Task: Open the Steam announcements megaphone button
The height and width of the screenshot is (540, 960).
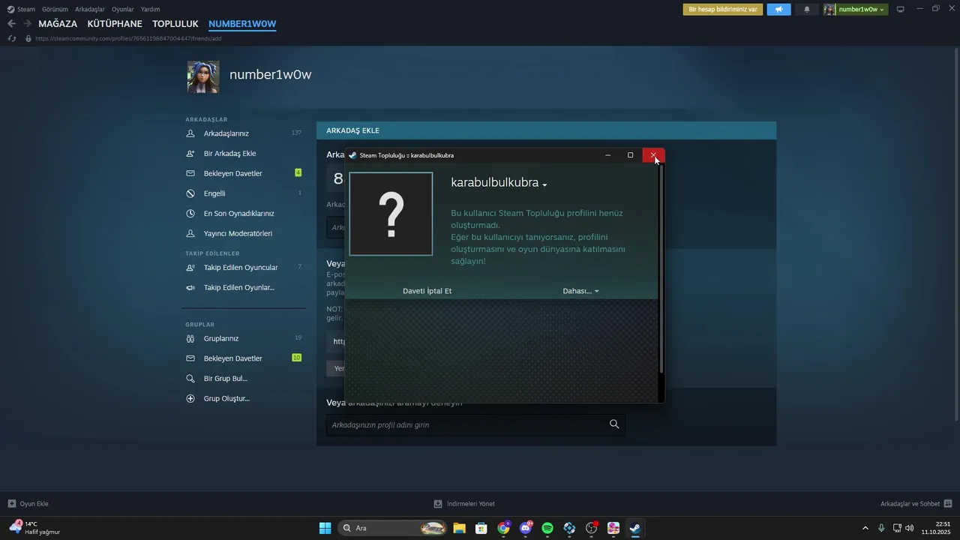Action: (778, 9)
